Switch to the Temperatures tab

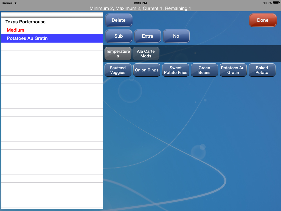(x=118, y=53)
